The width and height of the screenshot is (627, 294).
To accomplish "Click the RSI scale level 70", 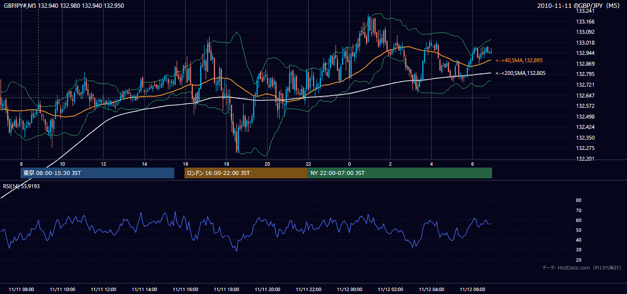I will tap(578, 210).
